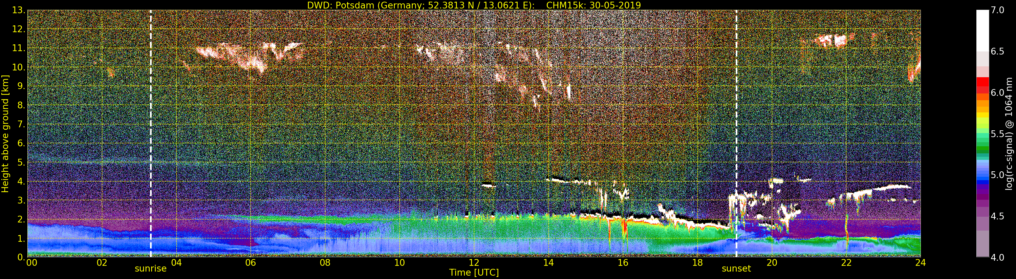Click the 06 tick on the time axis
The height and width of the screenshot is (279, 1016).
[x=251, y=262]
